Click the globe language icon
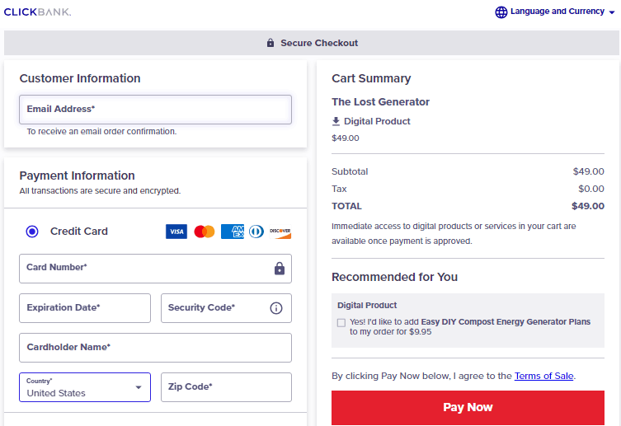 (x=501, y=12)
